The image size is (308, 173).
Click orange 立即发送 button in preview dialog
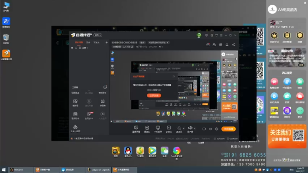[x=154, y=95]
